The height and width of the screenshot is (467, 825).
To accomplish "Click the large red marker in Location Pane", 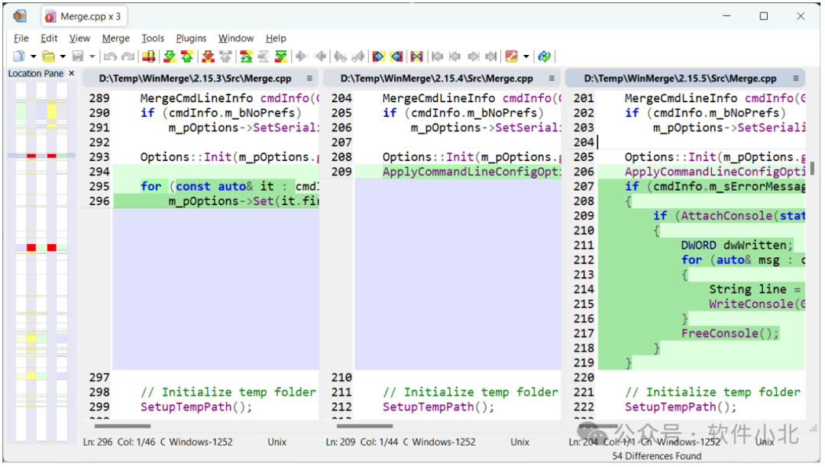I will click(31, 247).
